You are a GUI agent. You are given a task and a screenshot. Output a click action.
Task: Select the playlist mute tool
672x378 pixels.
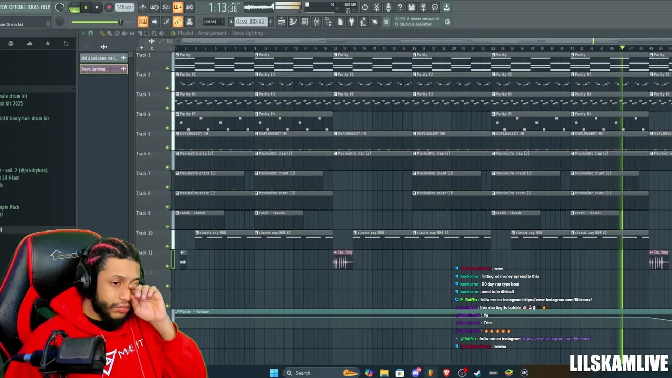(x=124, y=33)
